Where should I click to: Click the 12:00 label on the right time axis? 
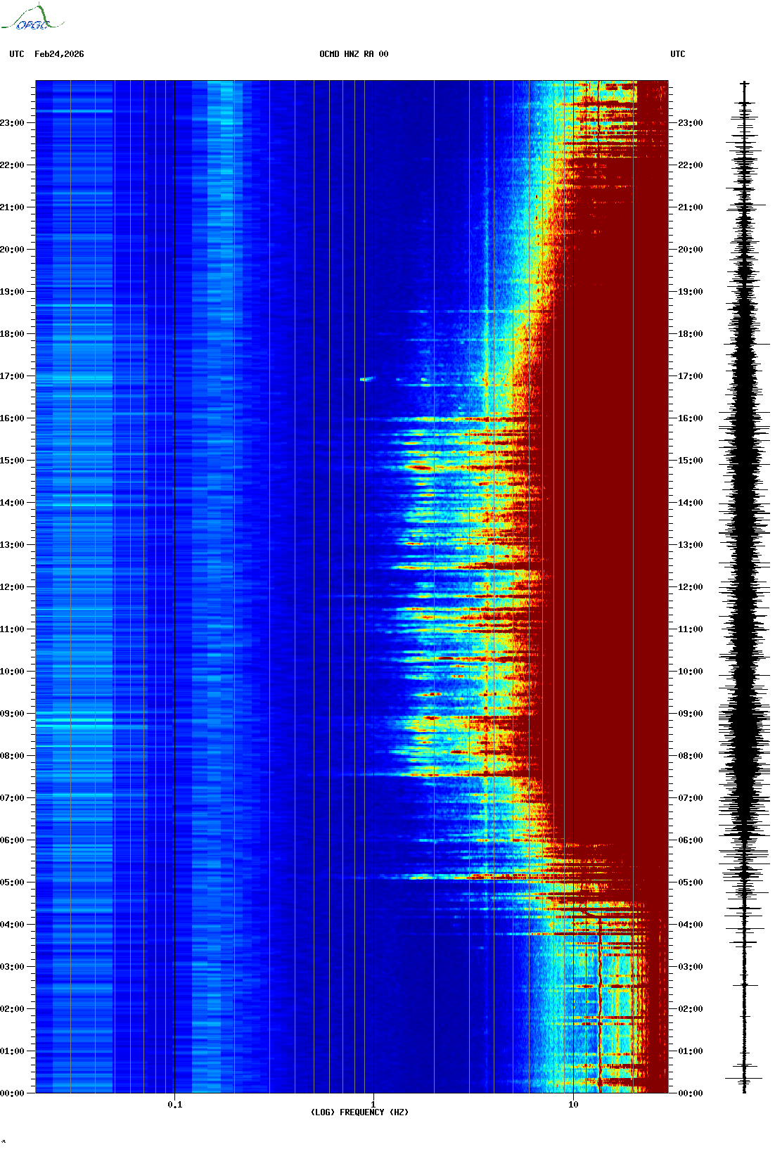690,587
